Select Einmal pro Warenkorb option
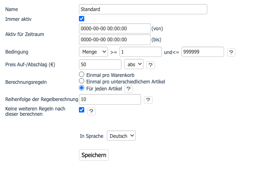The height and width of the screenshot is (173, 265). pyautogui.click(x=82, y=75)
